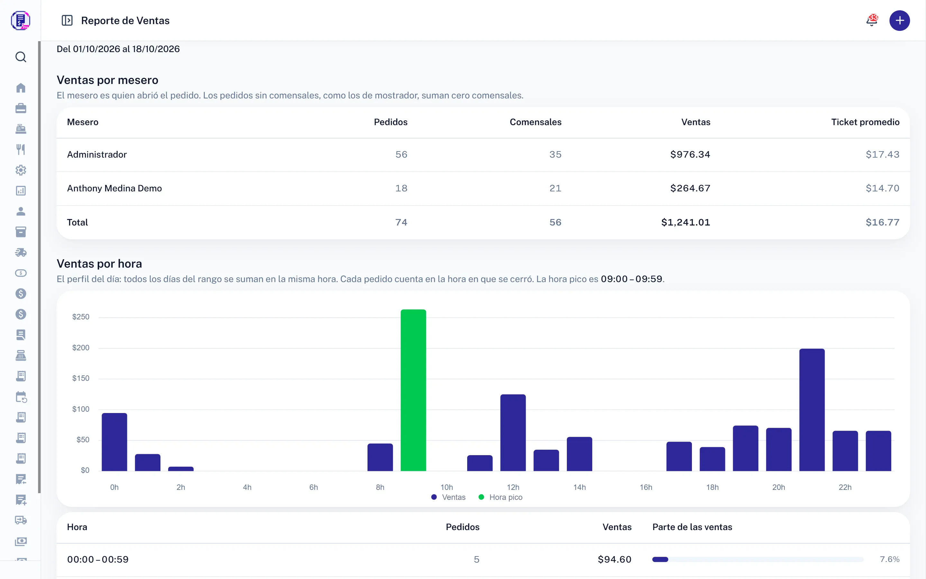
Task: Open the stacked cash bills icon
Action: 21,541
